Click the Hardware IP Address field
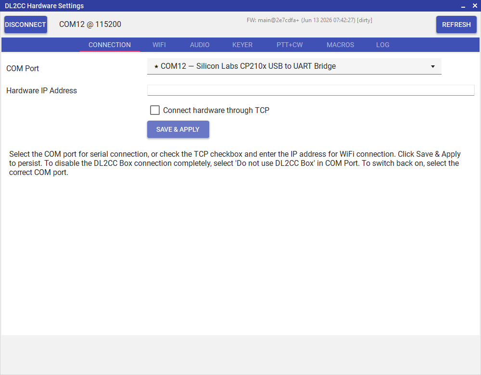This screenshot has height=375, width=481. [x=310, y=90]
